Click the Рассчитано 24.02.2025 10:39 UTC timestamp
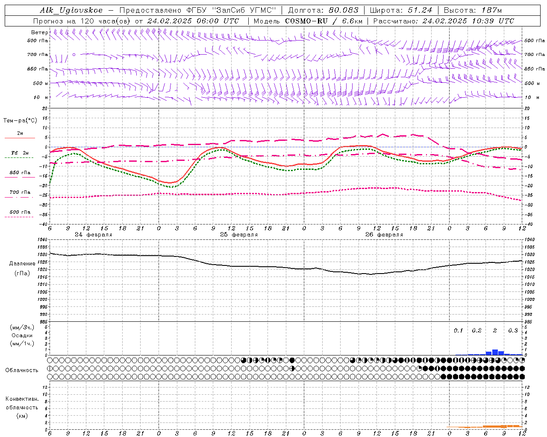Image resolution: width=547 pixels, height=437 pixels. pos(444,21)
